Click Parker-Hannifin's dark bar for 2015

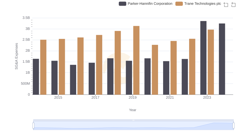tap(55, 78)
